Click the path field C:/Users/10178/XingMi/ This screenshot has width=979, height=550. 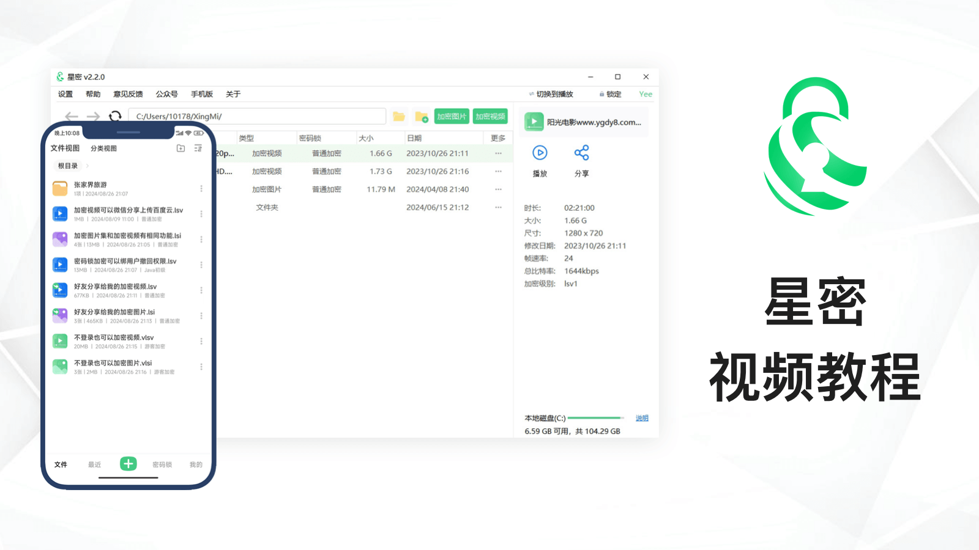[x=257, y=116]
